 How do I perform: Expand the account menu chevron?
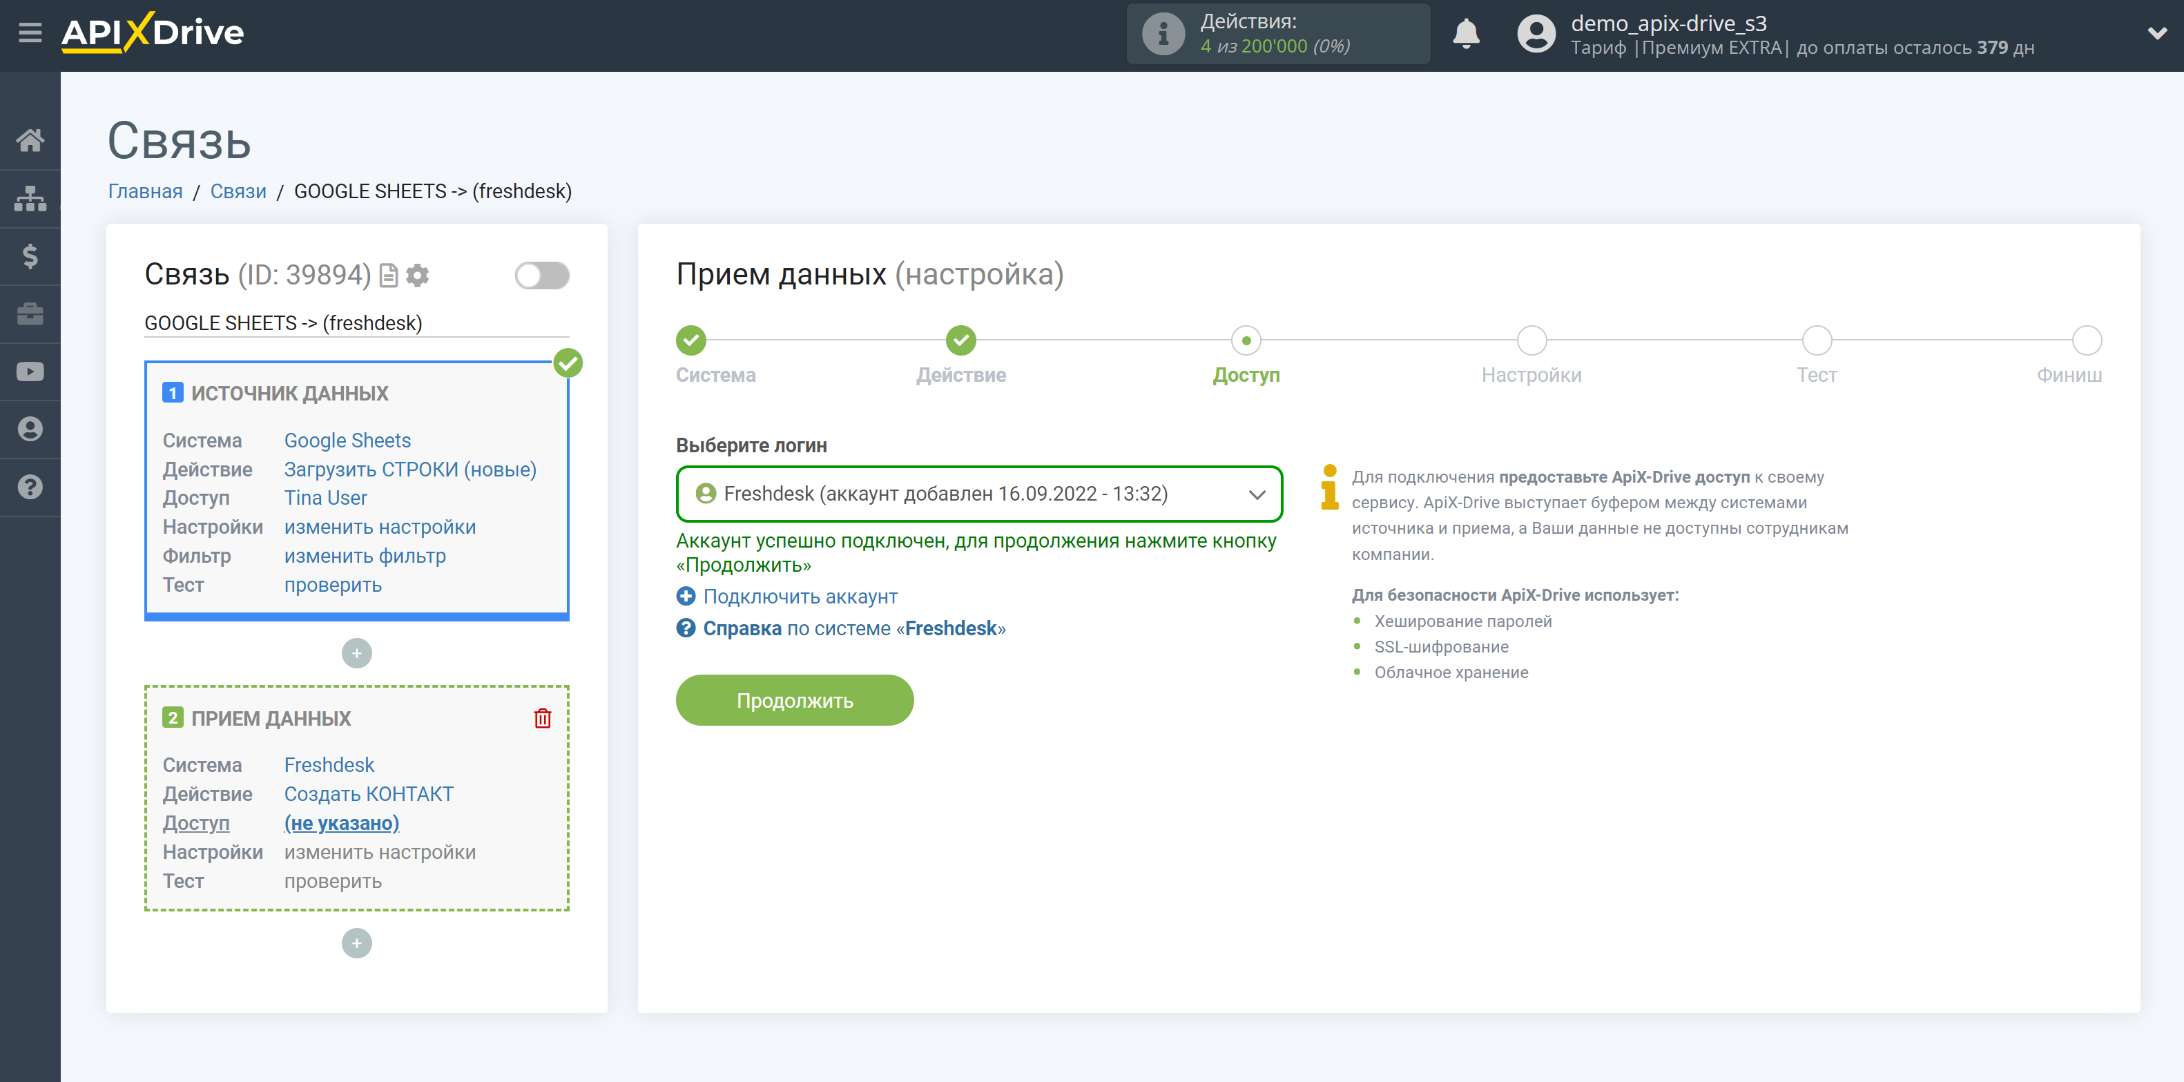(2157, 34)
